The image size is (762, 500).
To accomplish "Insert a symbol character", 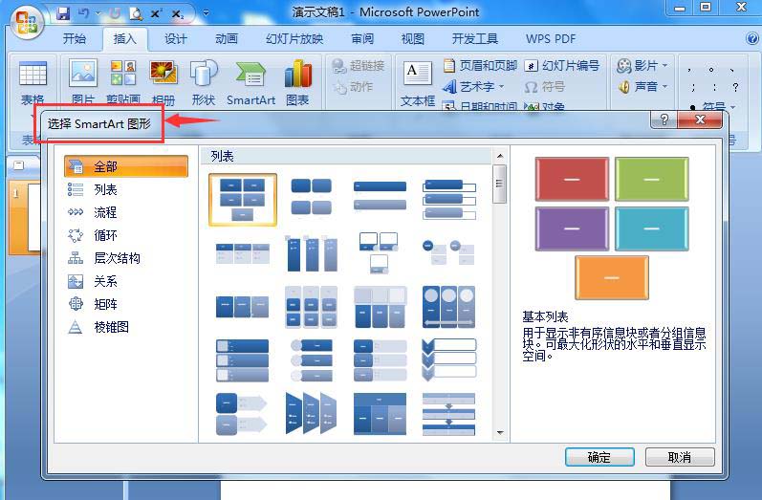I will point(545,87).
